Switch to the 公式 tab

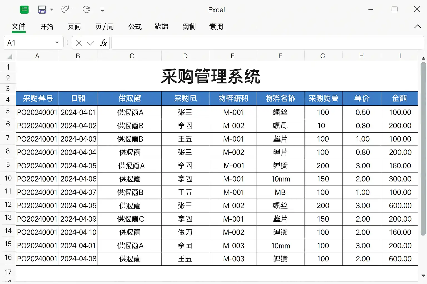point(135,27)
